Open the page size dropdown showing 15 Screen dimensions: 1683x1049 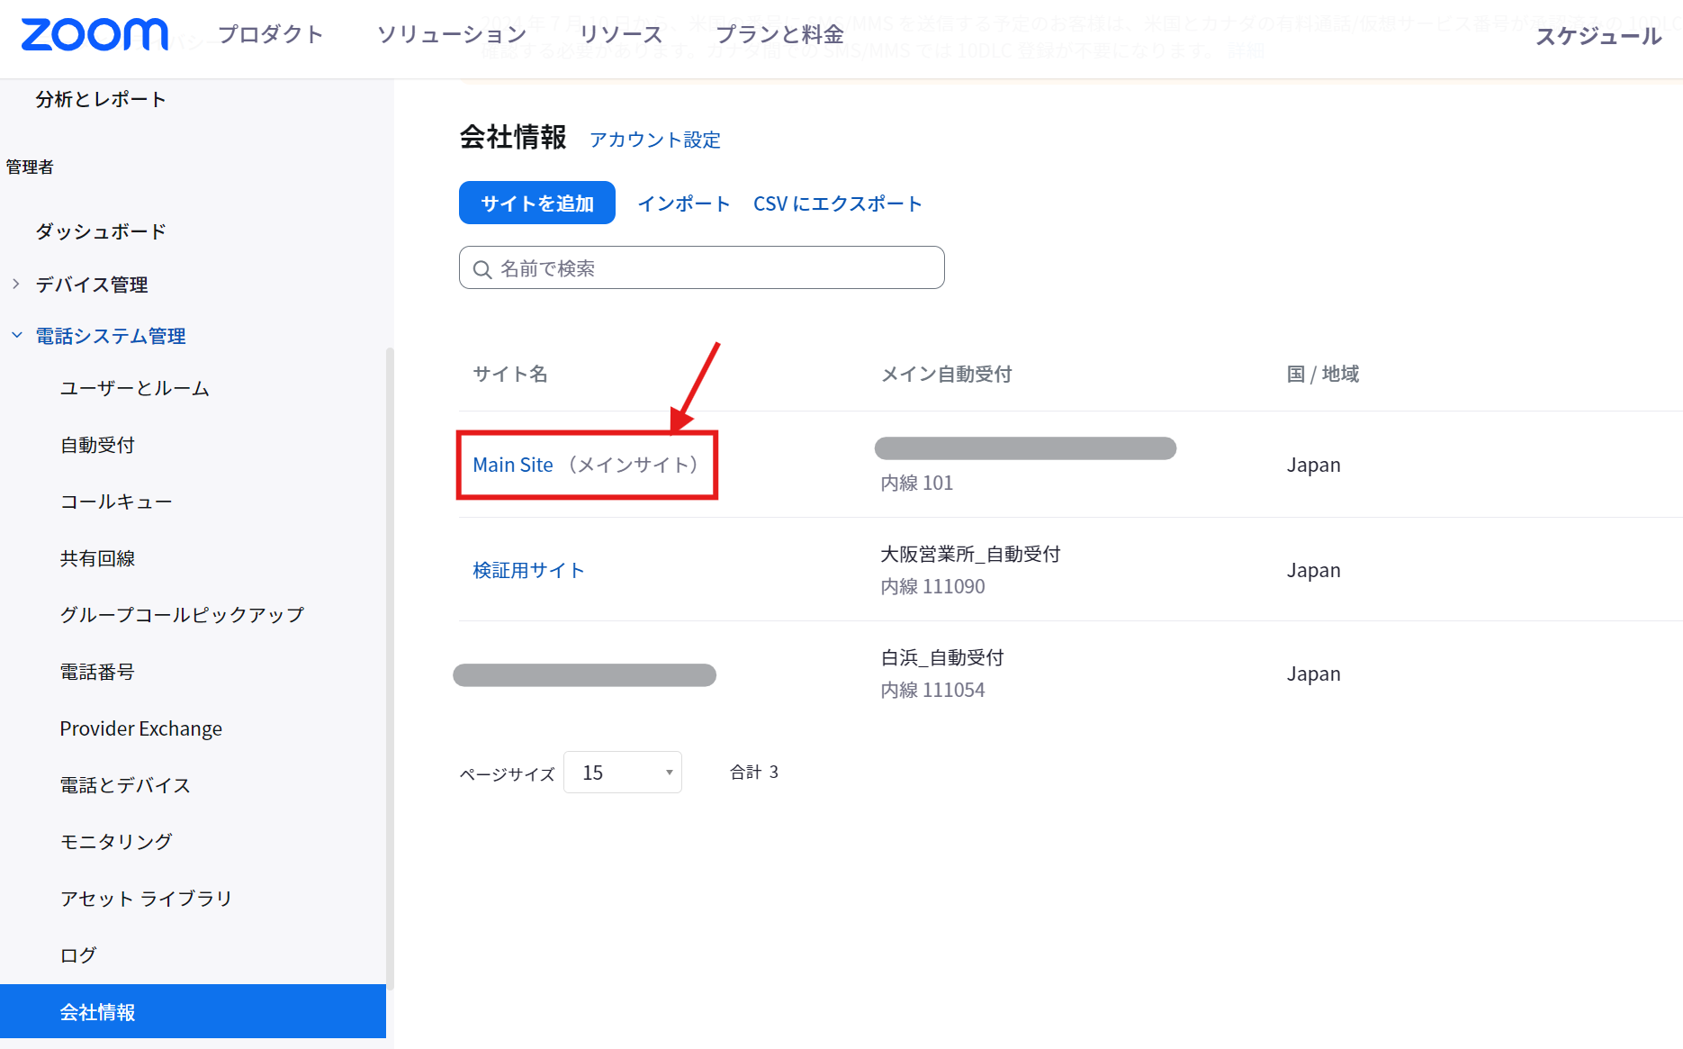[622, 772]
